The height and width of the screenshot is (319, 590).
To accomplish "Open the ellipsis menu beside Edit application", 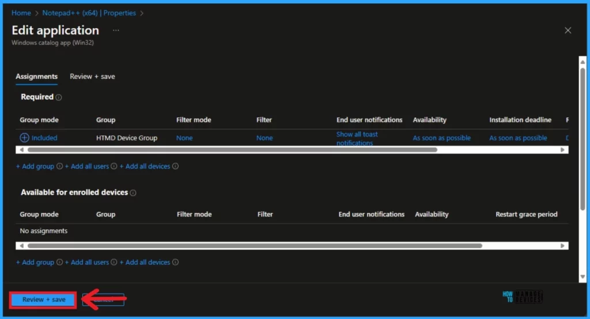I will [x=116, y=30].
